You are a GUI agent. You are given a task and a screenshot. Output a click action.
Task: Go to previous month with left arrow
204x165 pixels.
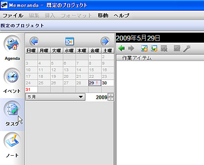34,41
